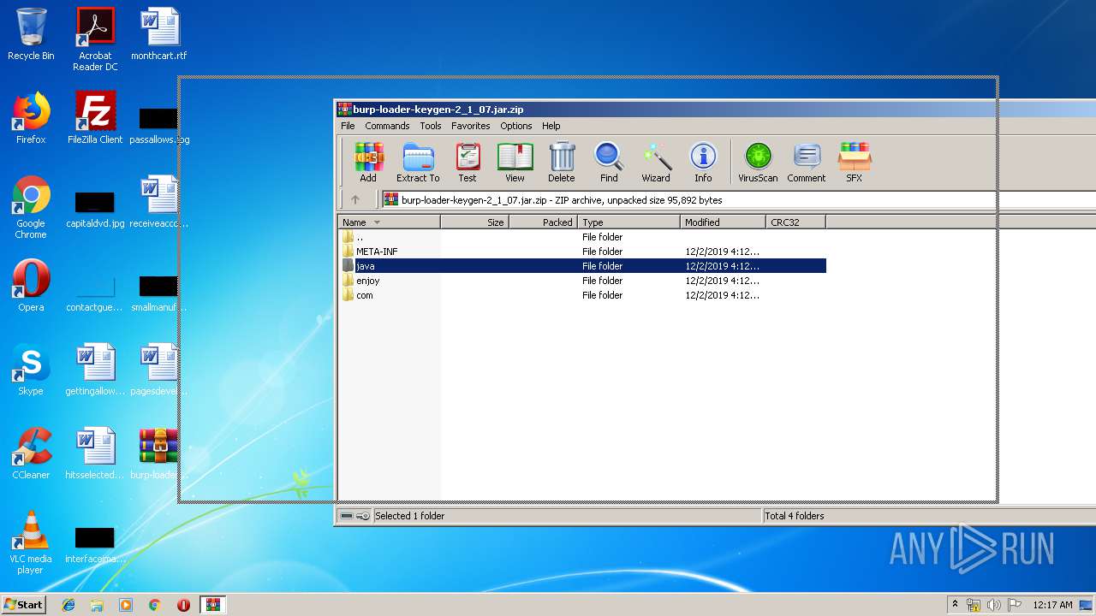Click the WinRAR taskbar button
Image resolution: width=1096 pixels, height=616 pixels.
pos(212,605)
